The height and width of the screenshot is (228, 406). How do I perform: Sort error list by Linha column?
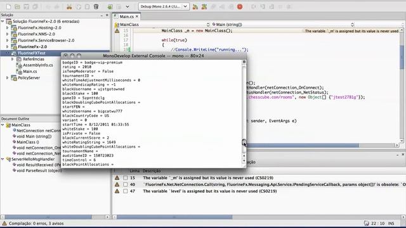pyautogui.click(x=134, y=171)
